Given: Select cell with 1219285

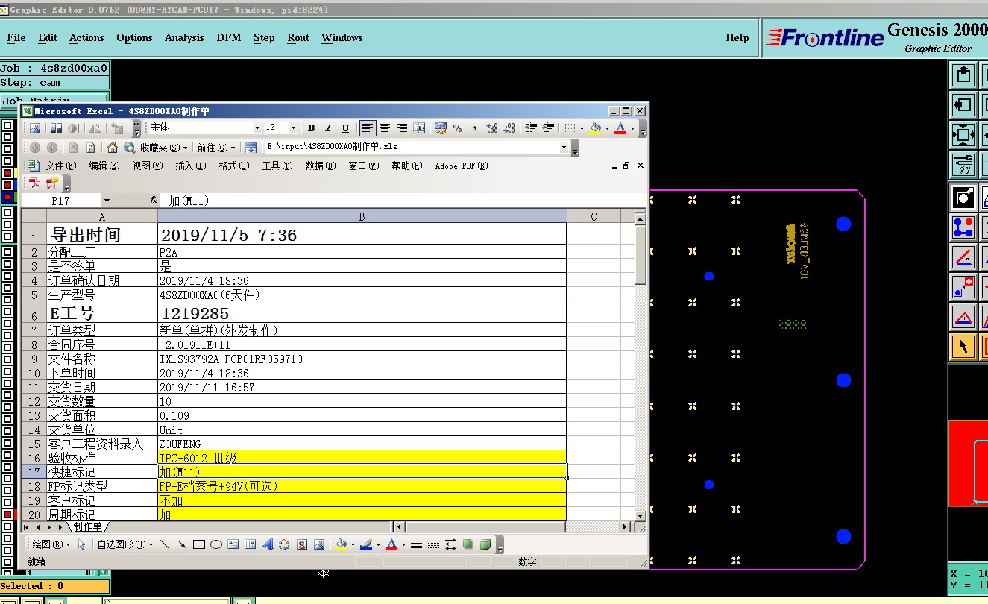Looking at the screenshot, I should point(362,313).
